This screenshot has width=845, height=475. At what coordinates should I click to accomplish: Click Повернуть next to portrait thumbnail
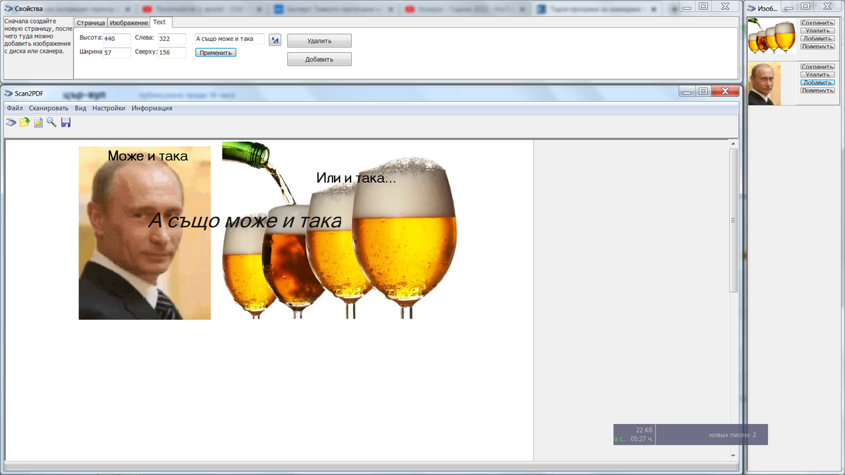[818, 90]
